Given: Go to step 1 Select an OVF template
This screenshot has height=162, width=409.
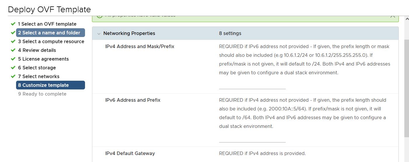Looking at the screenshot, I should click(47, 24).
